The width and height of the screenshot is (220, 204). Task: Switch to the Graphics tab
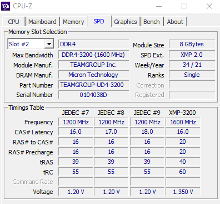126,22
